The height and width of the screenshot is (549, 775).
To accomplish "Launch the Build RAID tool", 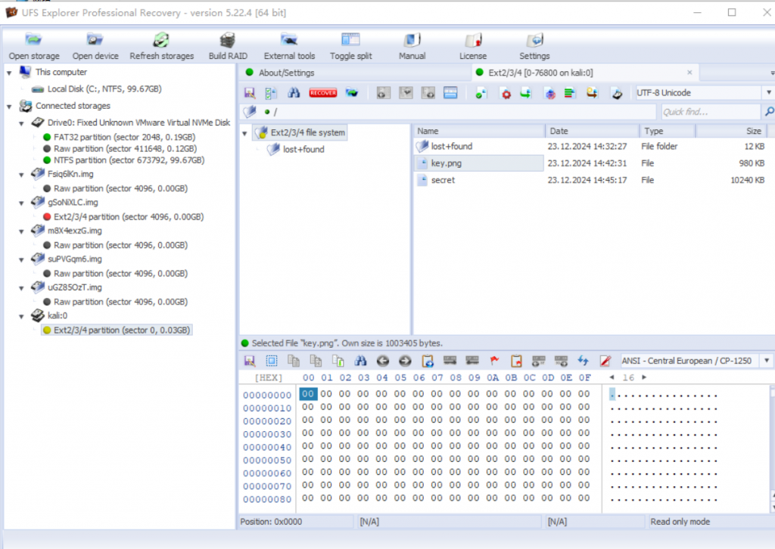I will click(228, 46).
